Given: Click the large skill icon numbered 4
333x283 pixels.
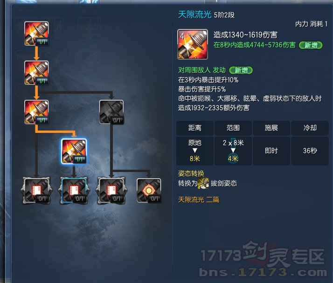Looking at the screenshot, I should (193, 44).
